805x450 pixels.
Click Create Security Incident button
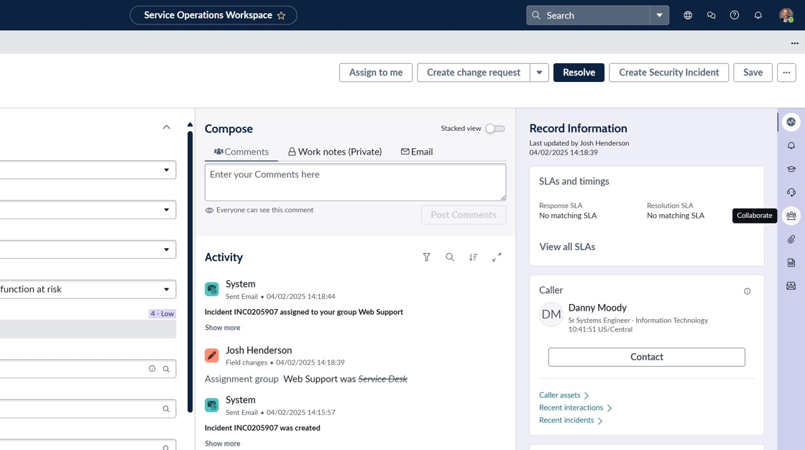(669, 73)
